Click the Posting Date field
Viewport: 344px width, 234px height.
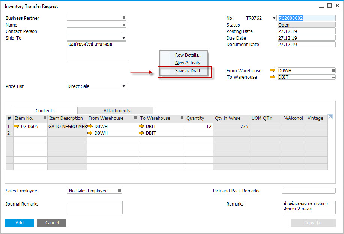pos(306,31)
